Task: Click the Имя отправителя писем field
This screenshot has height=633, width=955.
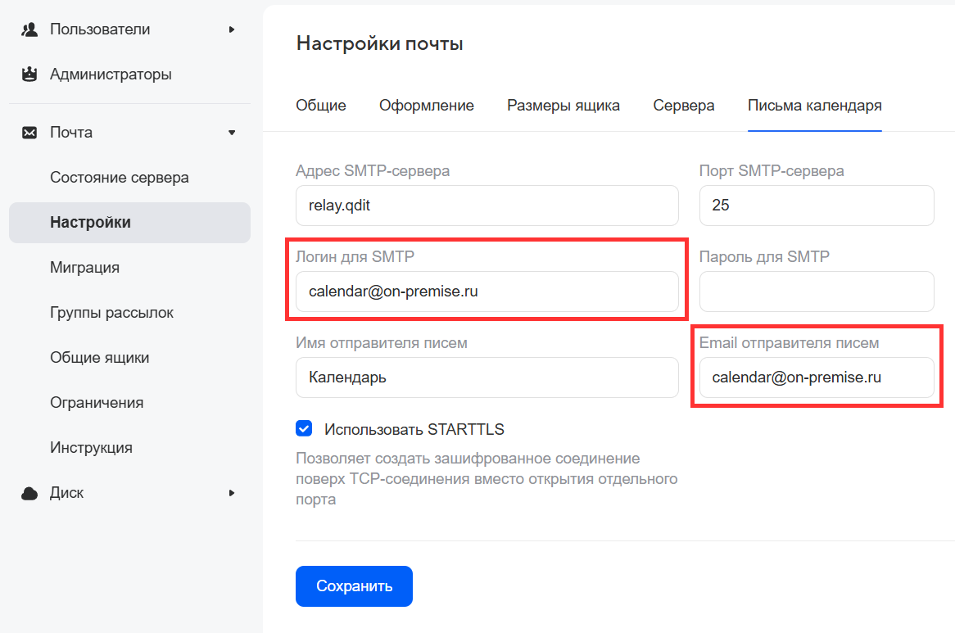Action: [487, 378]
